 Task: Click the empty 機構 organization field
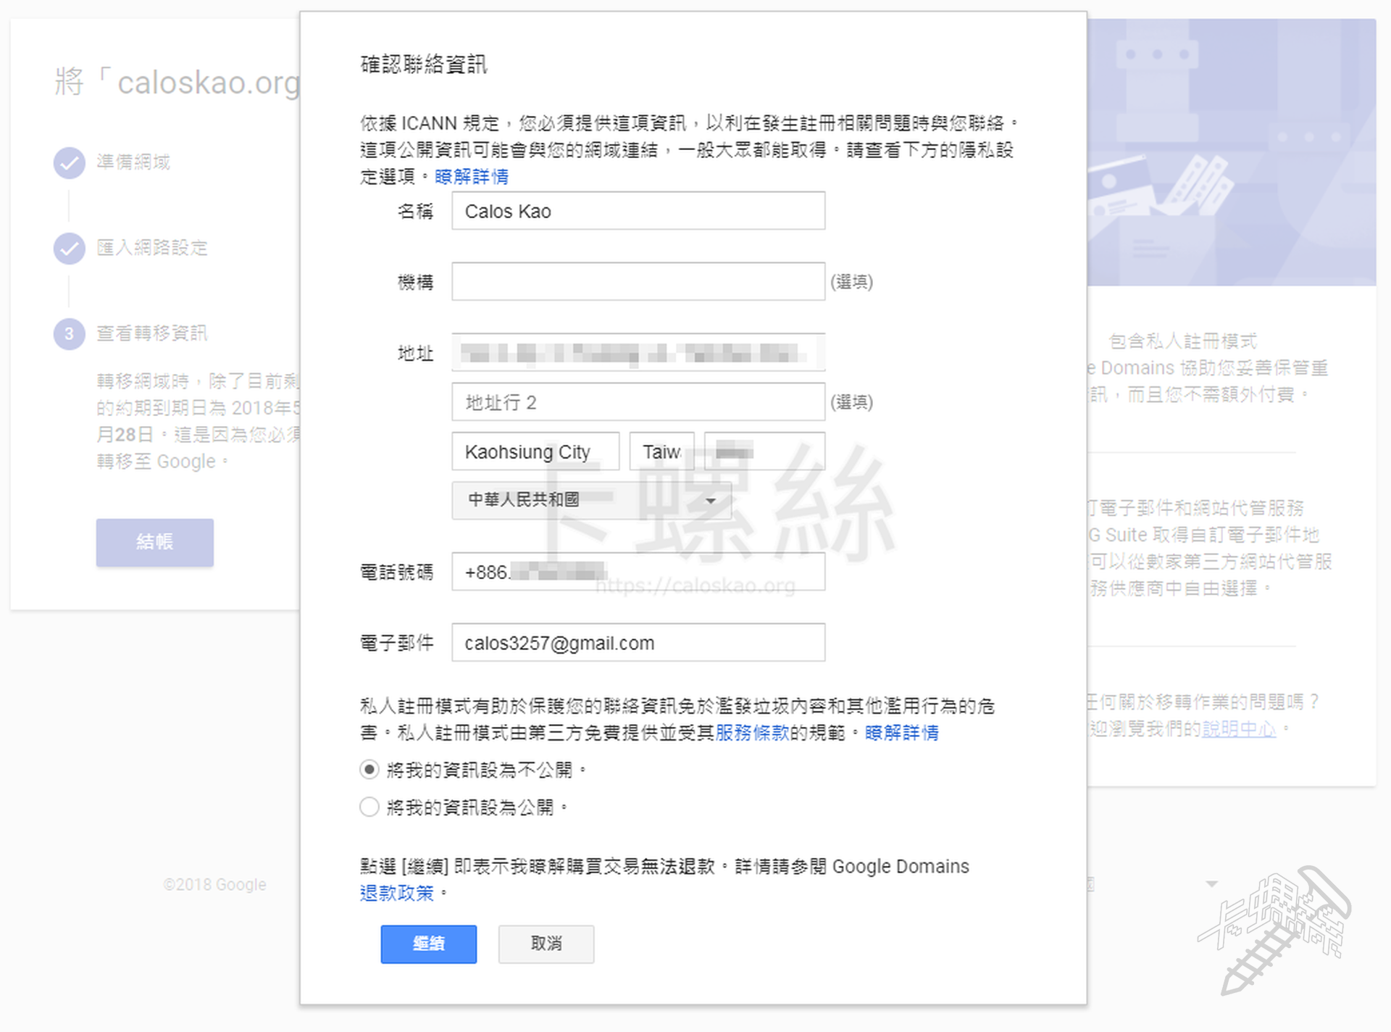(638, 282)
